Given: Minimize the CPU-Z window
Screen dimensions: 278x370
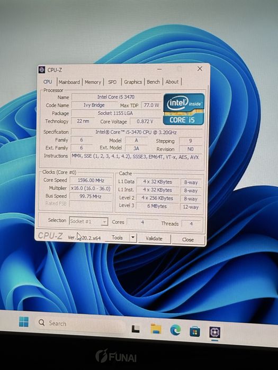Looking at the screenshot, I should pyautogui.click(x=159, y=69).
